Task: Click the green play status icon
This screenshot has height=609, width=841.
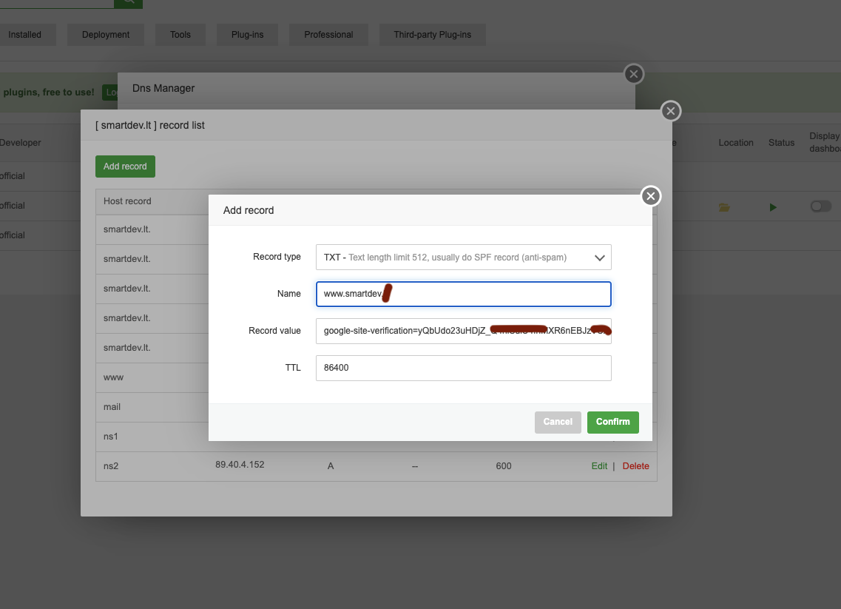Action: coord(773,207)
